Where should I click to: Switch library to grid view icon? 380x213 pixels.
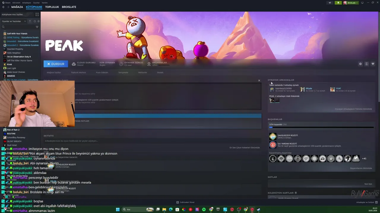pyautogui.click(x=37, y=14)
